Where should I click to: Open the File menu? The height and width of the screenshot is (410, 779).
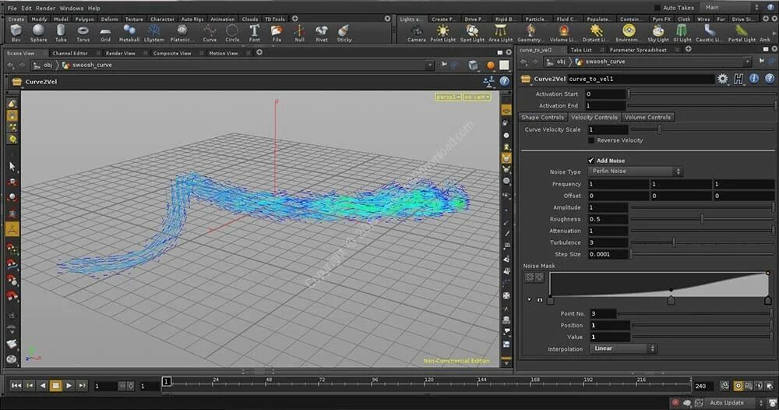12,8
